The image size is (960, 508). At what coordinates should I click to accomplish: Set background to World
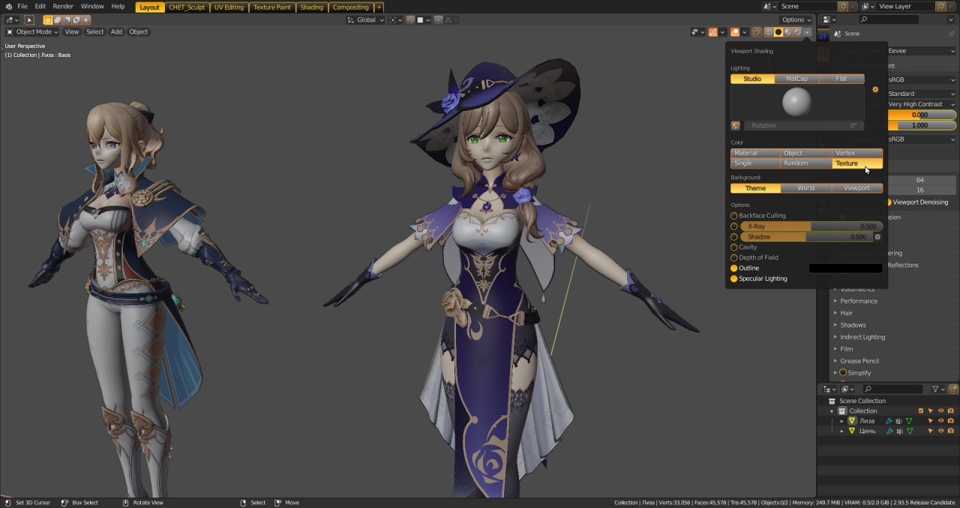pyautogui.click(x=806, y=188)
